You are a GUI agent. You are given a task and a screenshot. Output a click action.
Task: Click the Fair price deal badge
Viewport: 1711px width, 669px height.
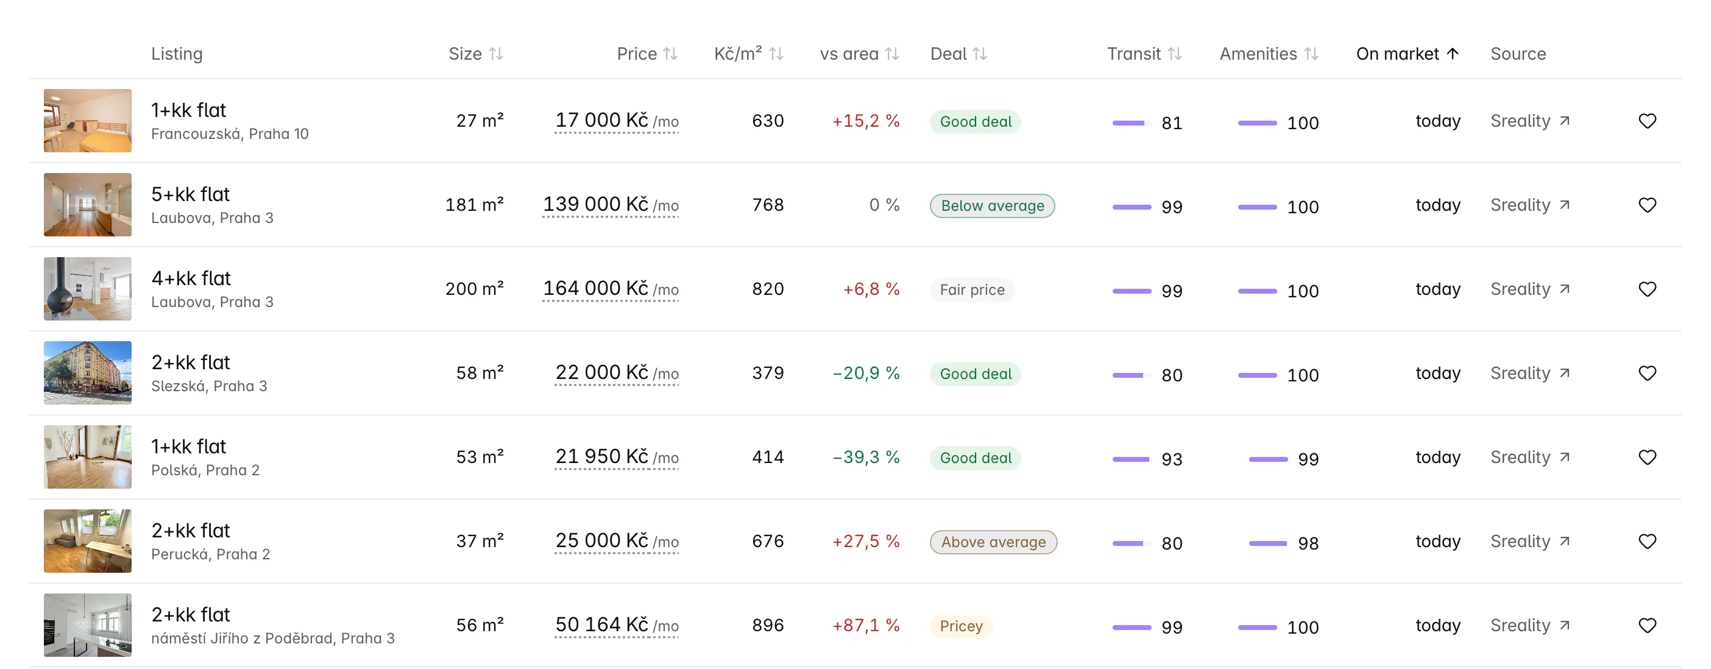(x=972, y=290)
